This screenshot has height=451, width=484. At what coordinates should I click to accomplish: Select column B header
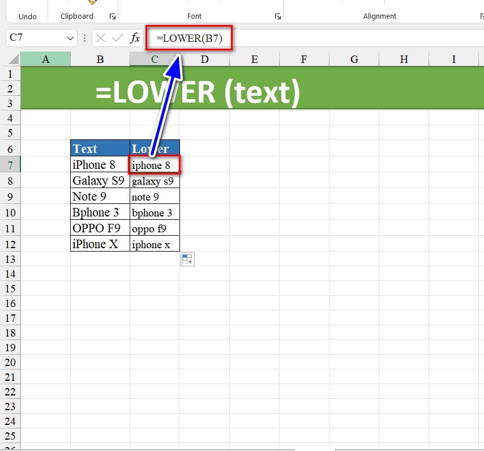100,59
